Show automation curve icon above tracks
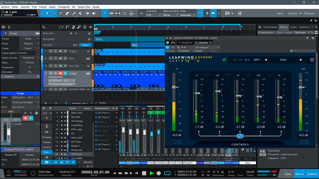Screen dimensions: 319x179 tap(61, 27)
